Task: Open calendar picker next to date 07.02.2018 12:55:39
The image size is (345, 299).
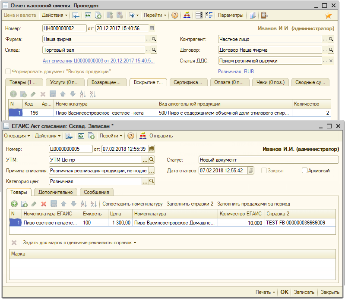Action: (x=152, y=149)
